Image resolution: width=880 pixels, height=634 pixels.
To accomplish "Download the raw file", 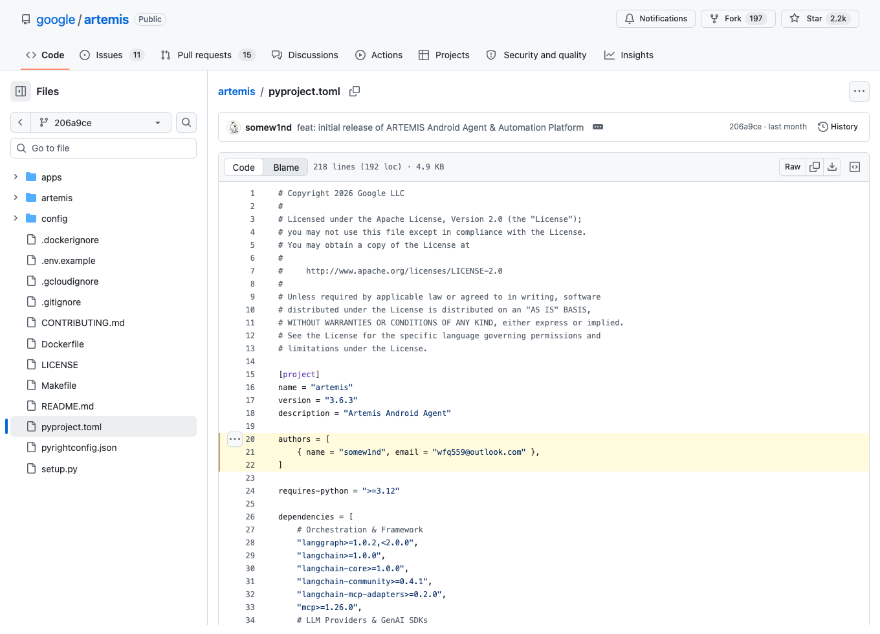I will pyautogui.click(x=832, y=167).
